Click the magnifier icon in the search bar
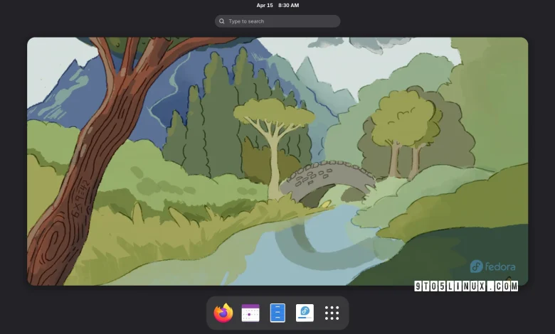Image resolution: width=555 pixels, height=334 pixels. [221, 21]
